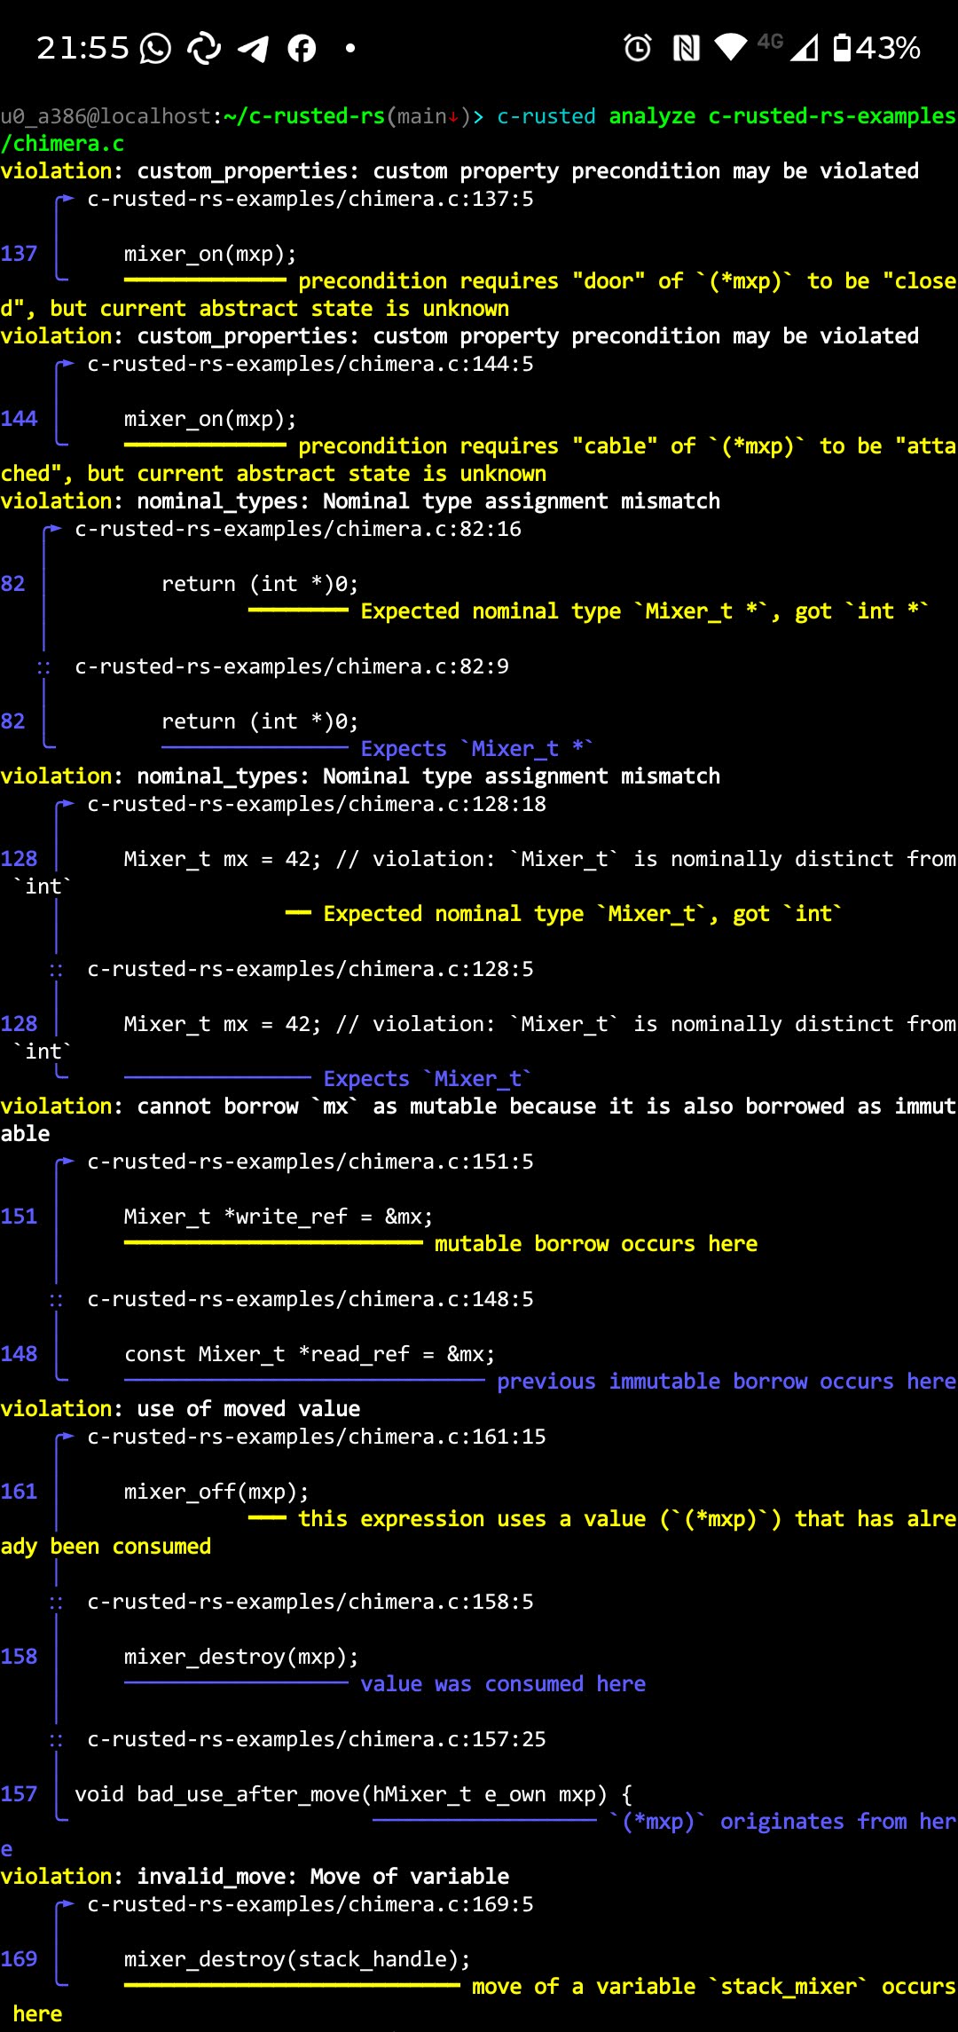The image size is (958, 2032).
Task: Tap the file location chimera.c:82:16
Action: [x=298, y=529]
